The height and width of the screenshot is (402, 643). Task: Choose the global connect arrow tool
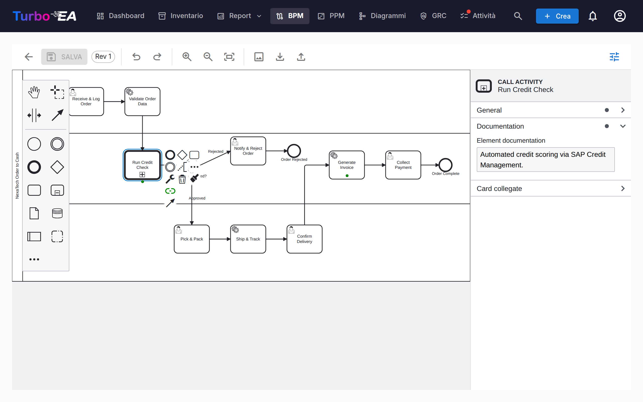57,115
